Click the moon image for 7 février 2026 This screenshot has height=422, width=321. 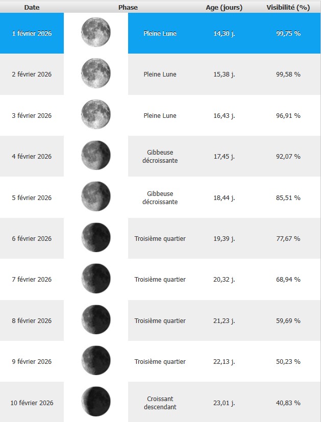[x=96, y=279]
